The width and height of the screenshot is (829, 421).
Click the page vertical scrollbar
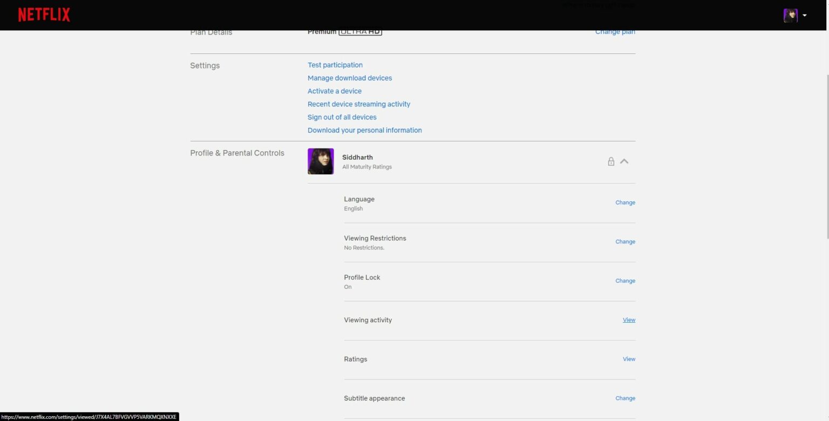click(x=826, y=157)
